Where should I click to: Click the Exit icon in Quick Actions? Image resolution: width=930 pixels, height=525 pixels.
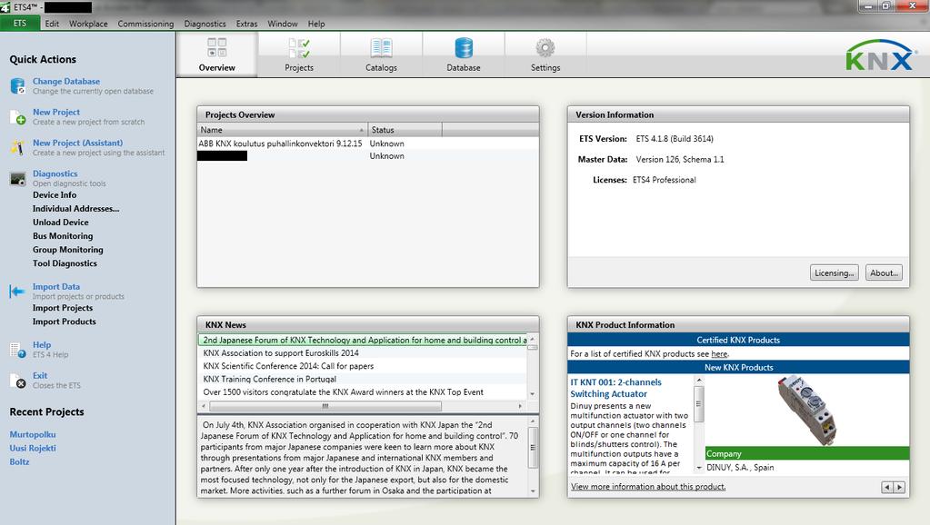coord(18,381)
